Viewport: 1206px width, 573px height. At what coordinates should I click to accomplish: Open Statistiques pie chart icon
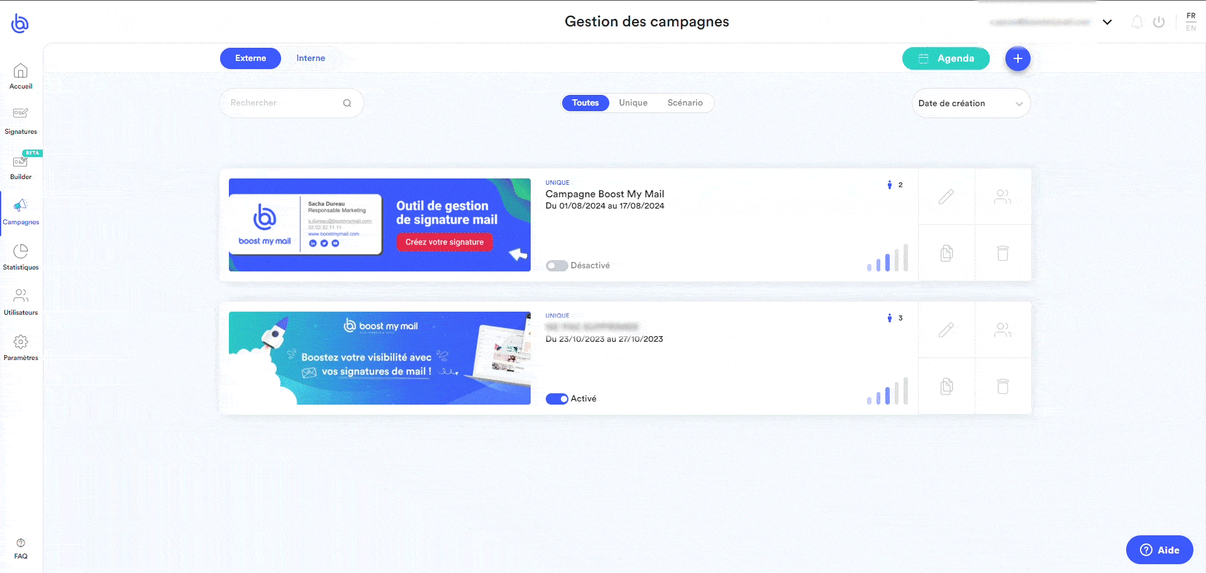click(x=21, y=251)
